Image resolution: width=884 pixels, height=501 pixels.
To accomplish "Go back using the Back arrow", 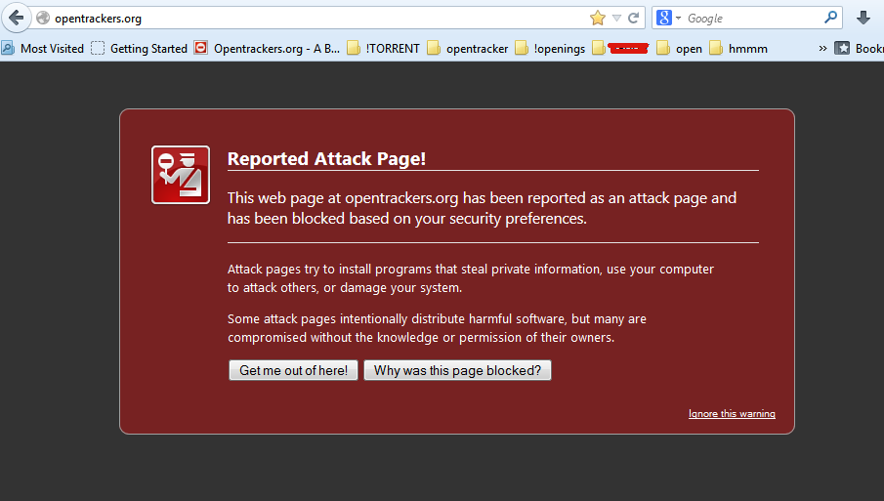I will point(16,18).
